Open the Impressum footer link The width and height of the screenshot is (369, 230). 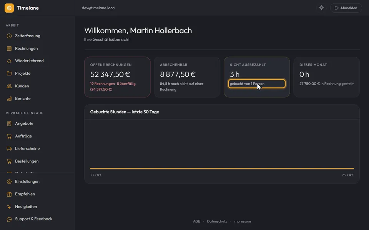point(242,221)
